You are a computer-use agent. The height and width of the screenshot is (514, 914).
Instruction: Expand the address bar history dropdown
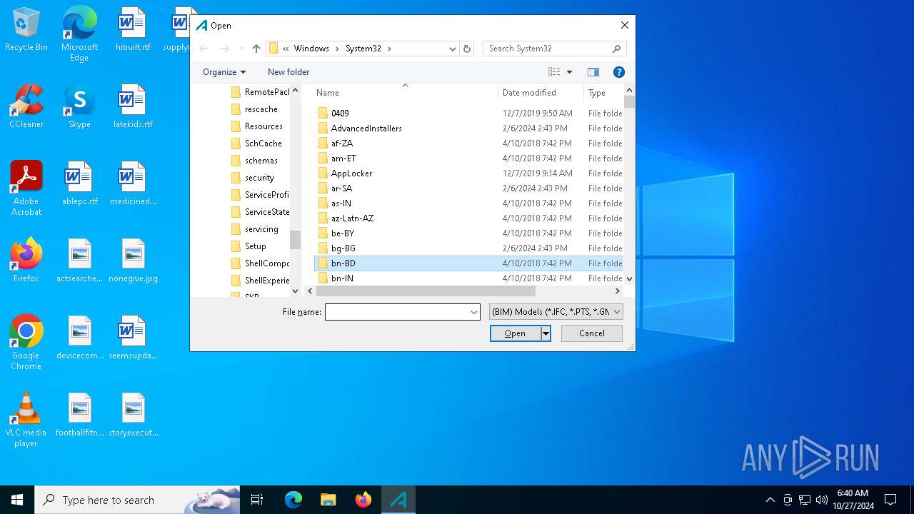pyautogui.click(x=452, y=49)
